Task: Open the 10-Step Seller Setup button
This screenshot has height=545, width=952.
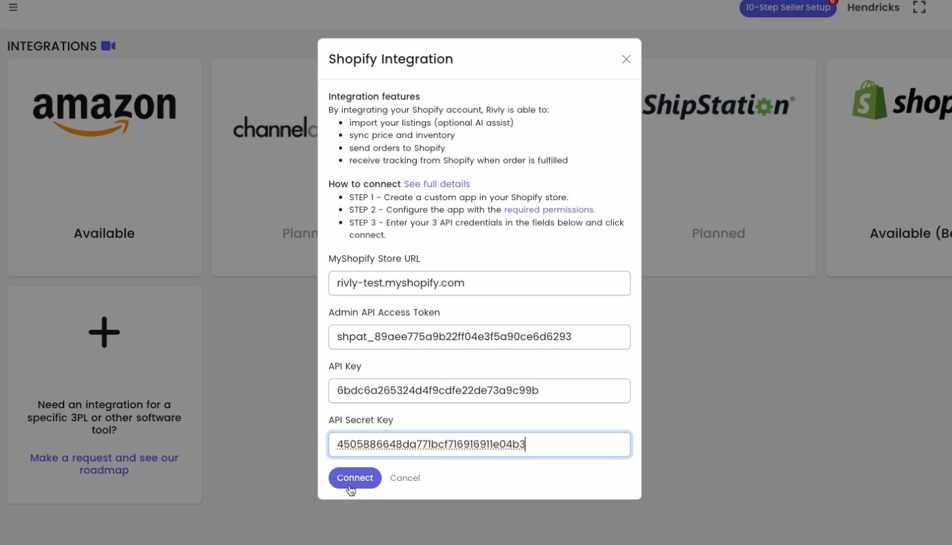Action: [x=788, y=8]
